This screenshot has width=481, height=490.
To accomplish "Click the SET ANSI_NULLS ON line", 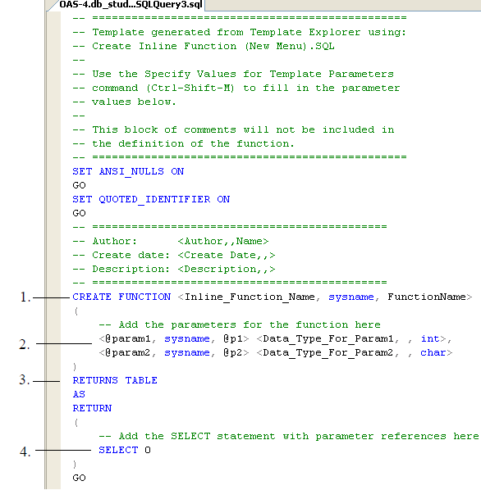I will [128, 171].
